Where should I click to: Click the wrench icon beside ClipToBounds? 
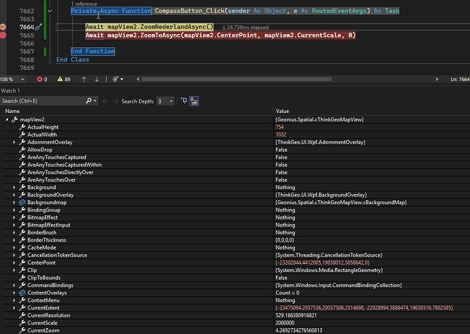tap(22, 278)
